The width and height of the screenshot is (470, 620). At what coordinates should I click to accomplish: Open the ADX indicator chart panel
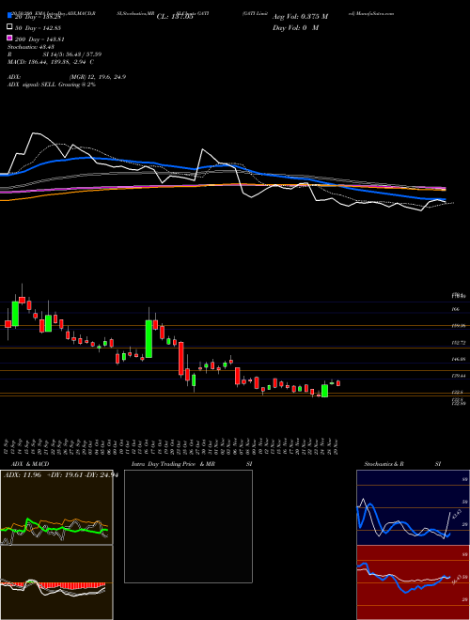pos(56,507)
